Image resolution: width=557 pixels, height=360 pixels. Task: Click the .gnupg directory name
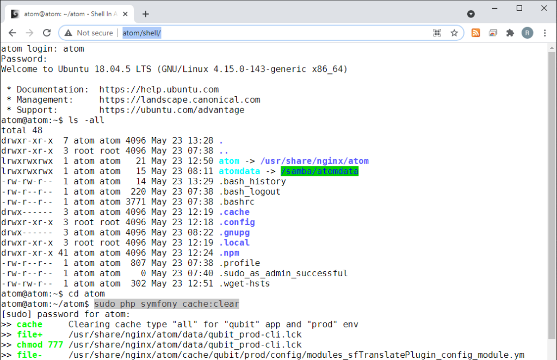point(234,233)
